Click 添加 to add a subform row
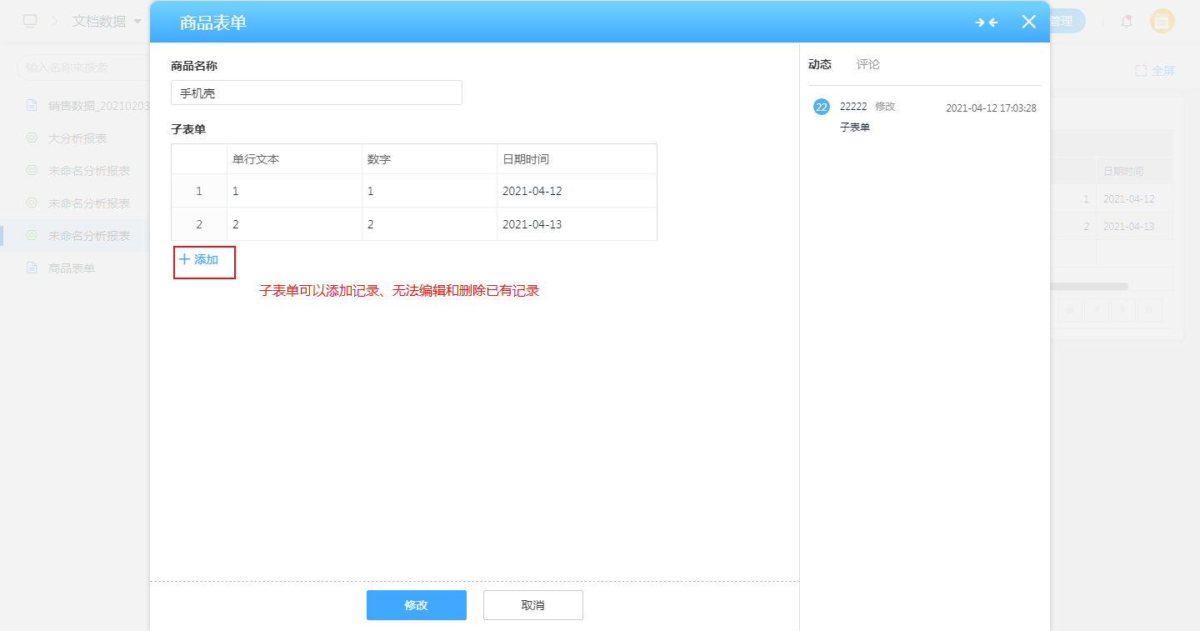Screen dimensions: 1200x631 199,260
